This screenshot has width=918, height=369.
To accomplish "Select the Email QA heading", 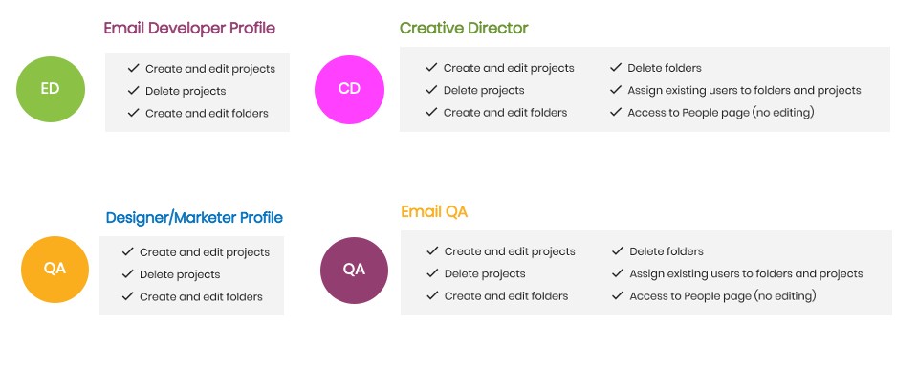I will pos(434,211).
